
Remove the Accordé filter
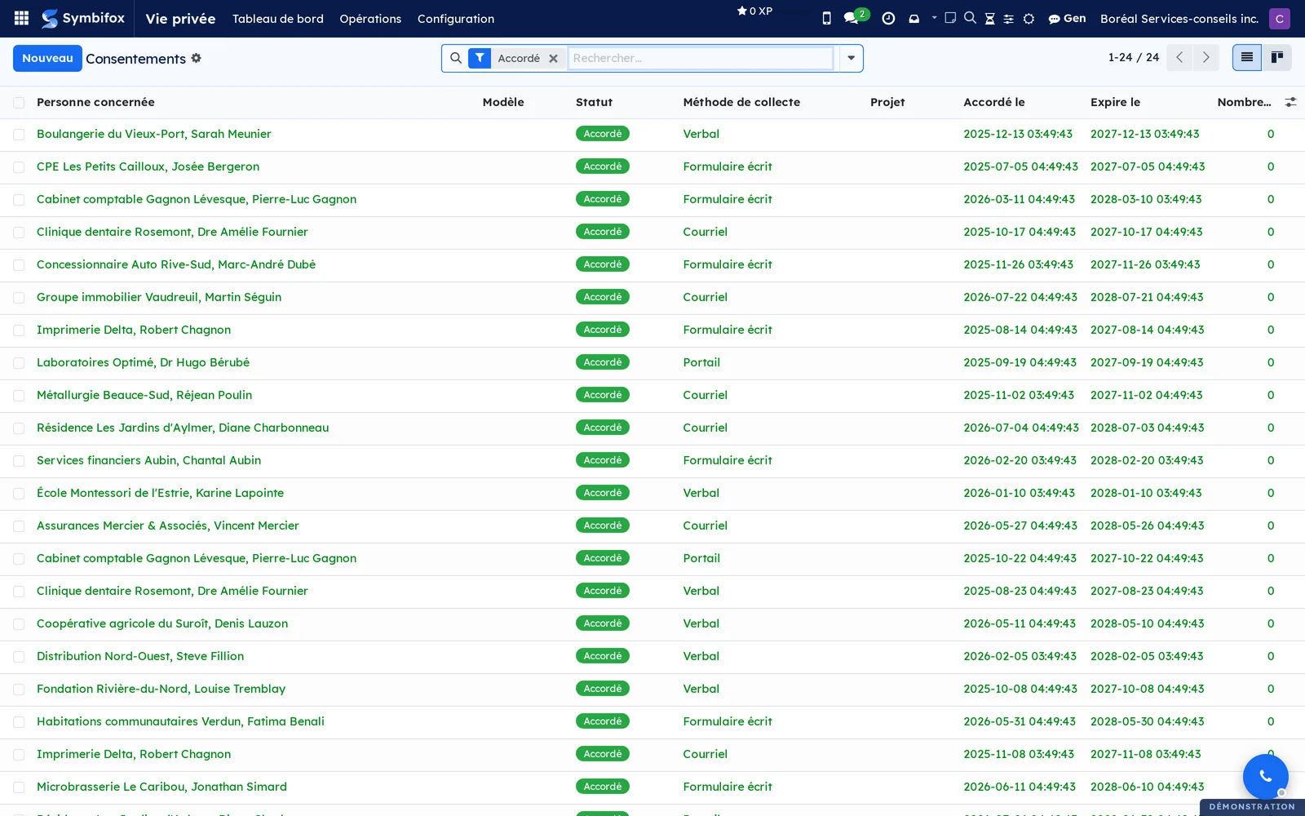[x=553, y=58]
